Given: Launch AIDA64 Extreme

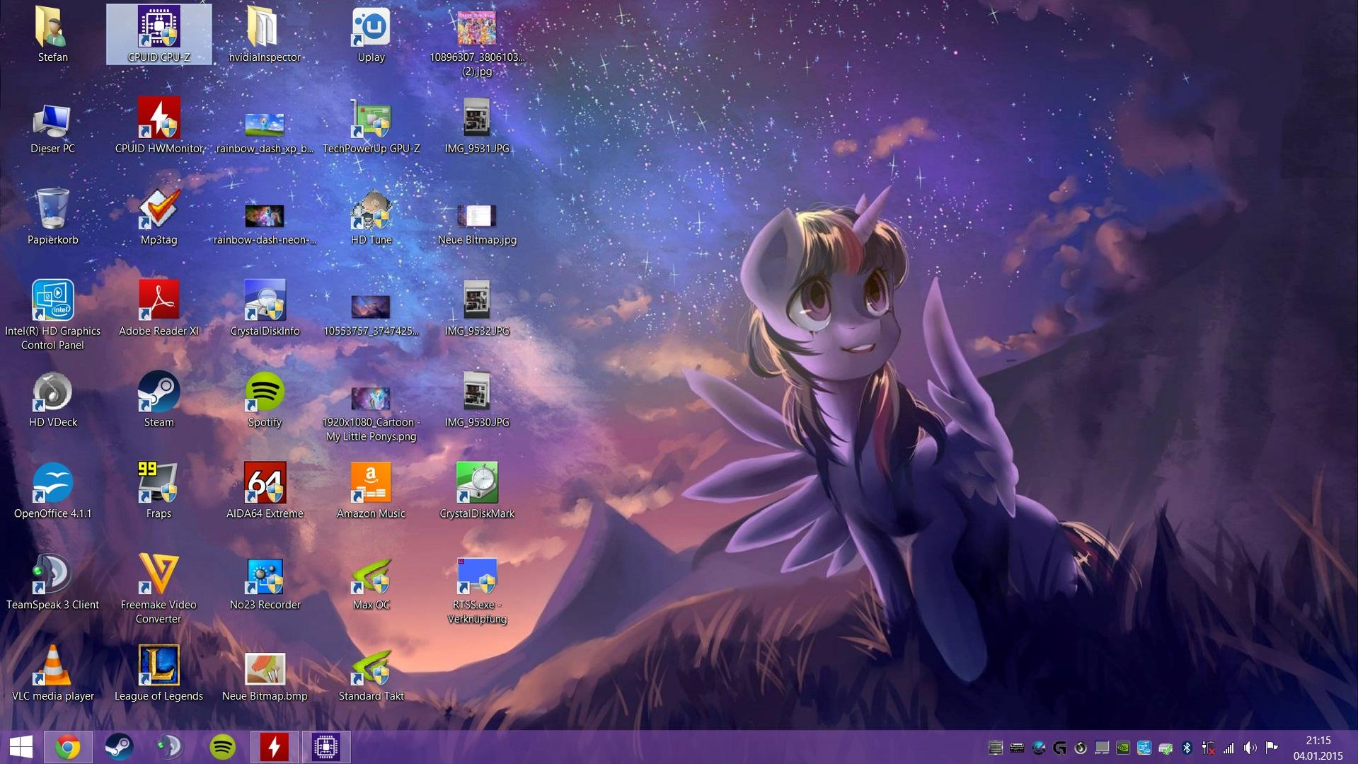Looking at the screenshot, I should click(x=265, y=492).
